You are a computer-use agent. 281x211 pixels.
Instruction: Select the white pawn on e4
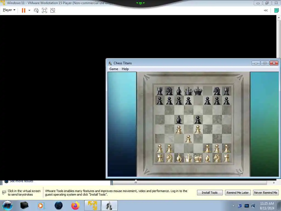pos(198,130)
